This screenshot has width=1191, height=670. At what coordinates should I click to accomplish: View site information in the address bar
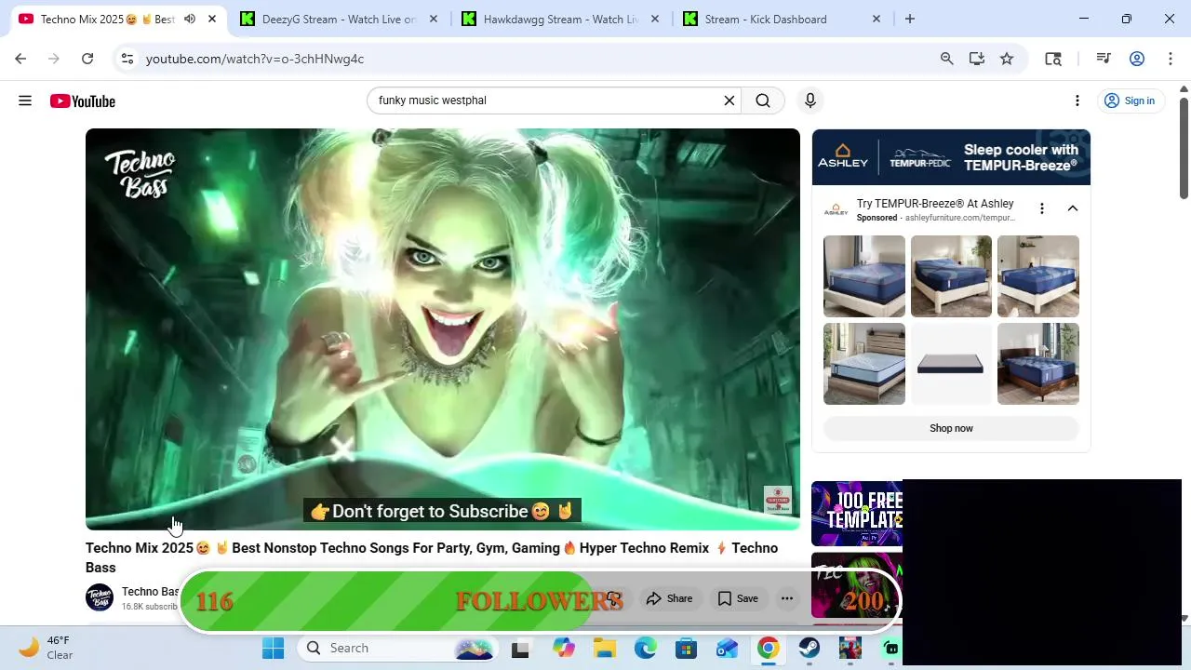point(127,59)
